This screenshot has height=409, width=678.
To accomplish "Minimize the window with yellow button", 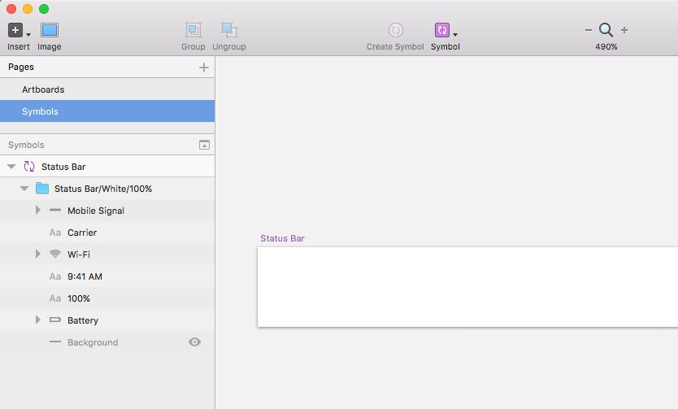I will (x=28, y=9).
